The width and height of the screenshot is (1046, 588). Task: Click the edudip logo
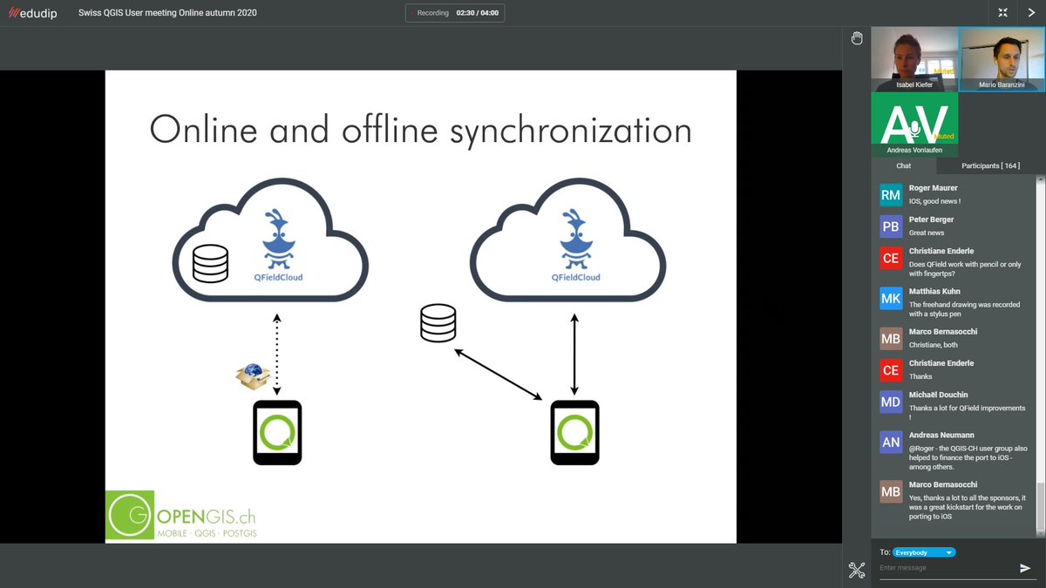pos(34,13)
